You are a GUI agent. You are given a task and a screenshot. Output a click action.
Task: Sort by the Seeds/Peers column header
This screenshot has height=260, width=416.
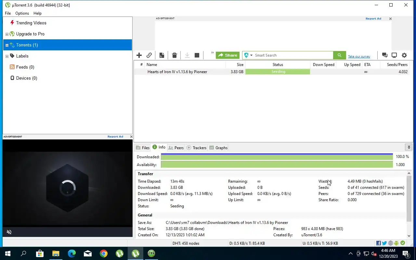click(394, 64)
